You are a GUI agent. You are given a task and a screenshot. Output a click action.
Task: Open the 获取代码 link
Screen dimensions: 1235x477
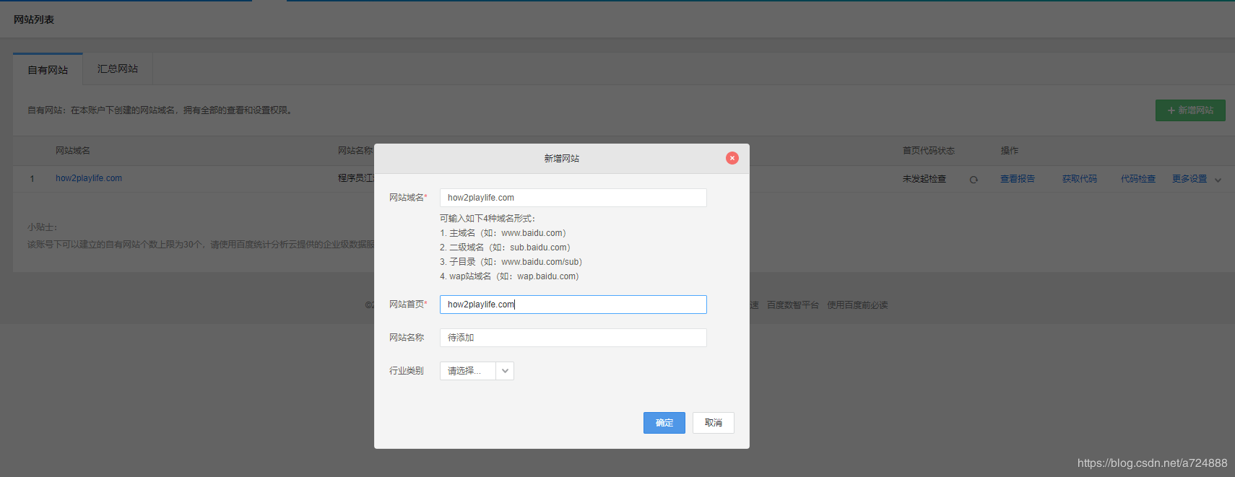click(1080, 179)
